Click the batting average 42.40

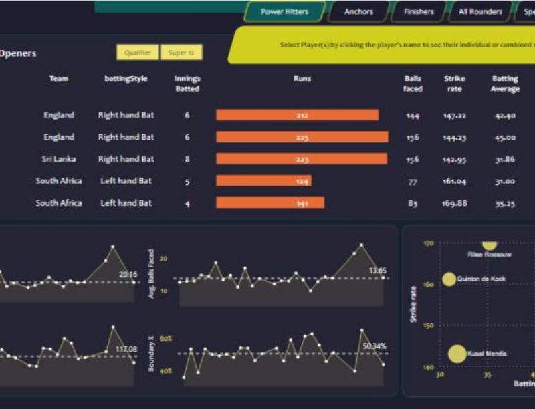tap(505, 116)
